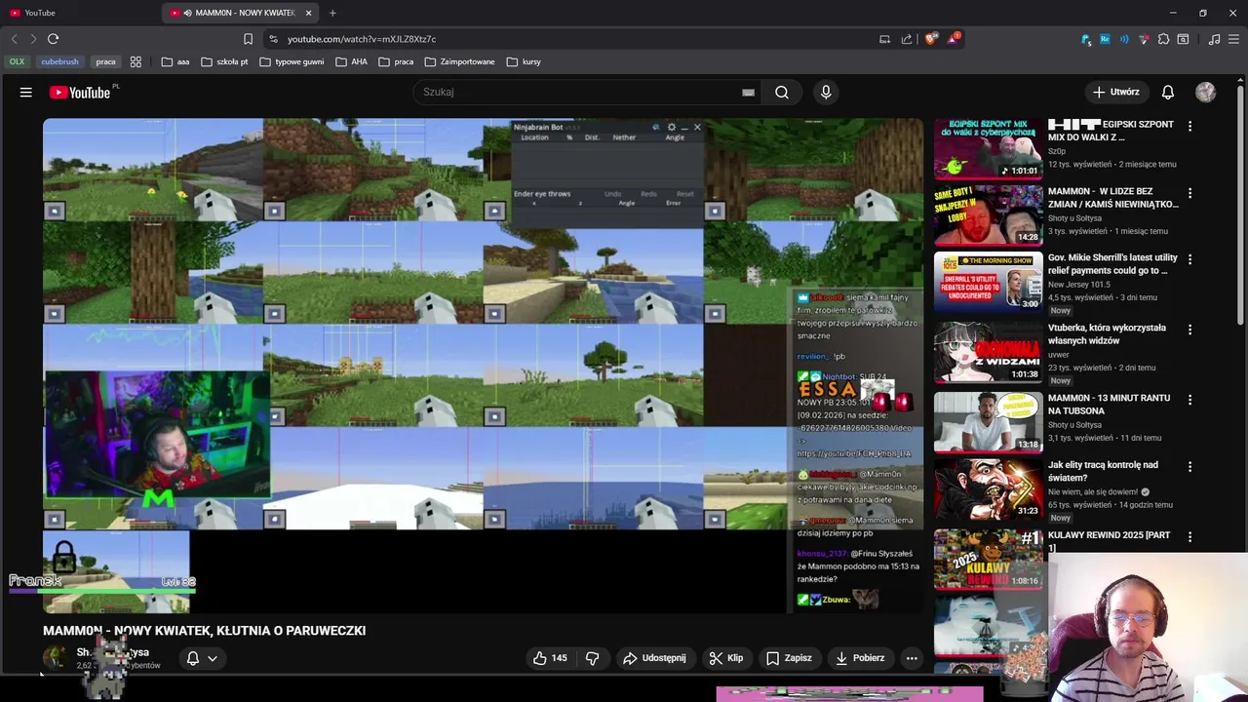
Task: Open the EGIPSKI SZPONT MIX video thumbnail
Action: pyautogui.click(x=989, y=149)
